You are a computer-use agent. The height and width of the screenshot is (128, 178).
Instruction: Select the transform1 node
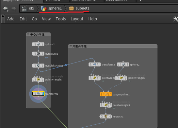(x=38, y=94)
